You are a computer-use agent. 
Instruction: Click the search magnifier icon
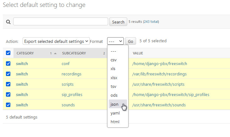coord(8,22)
